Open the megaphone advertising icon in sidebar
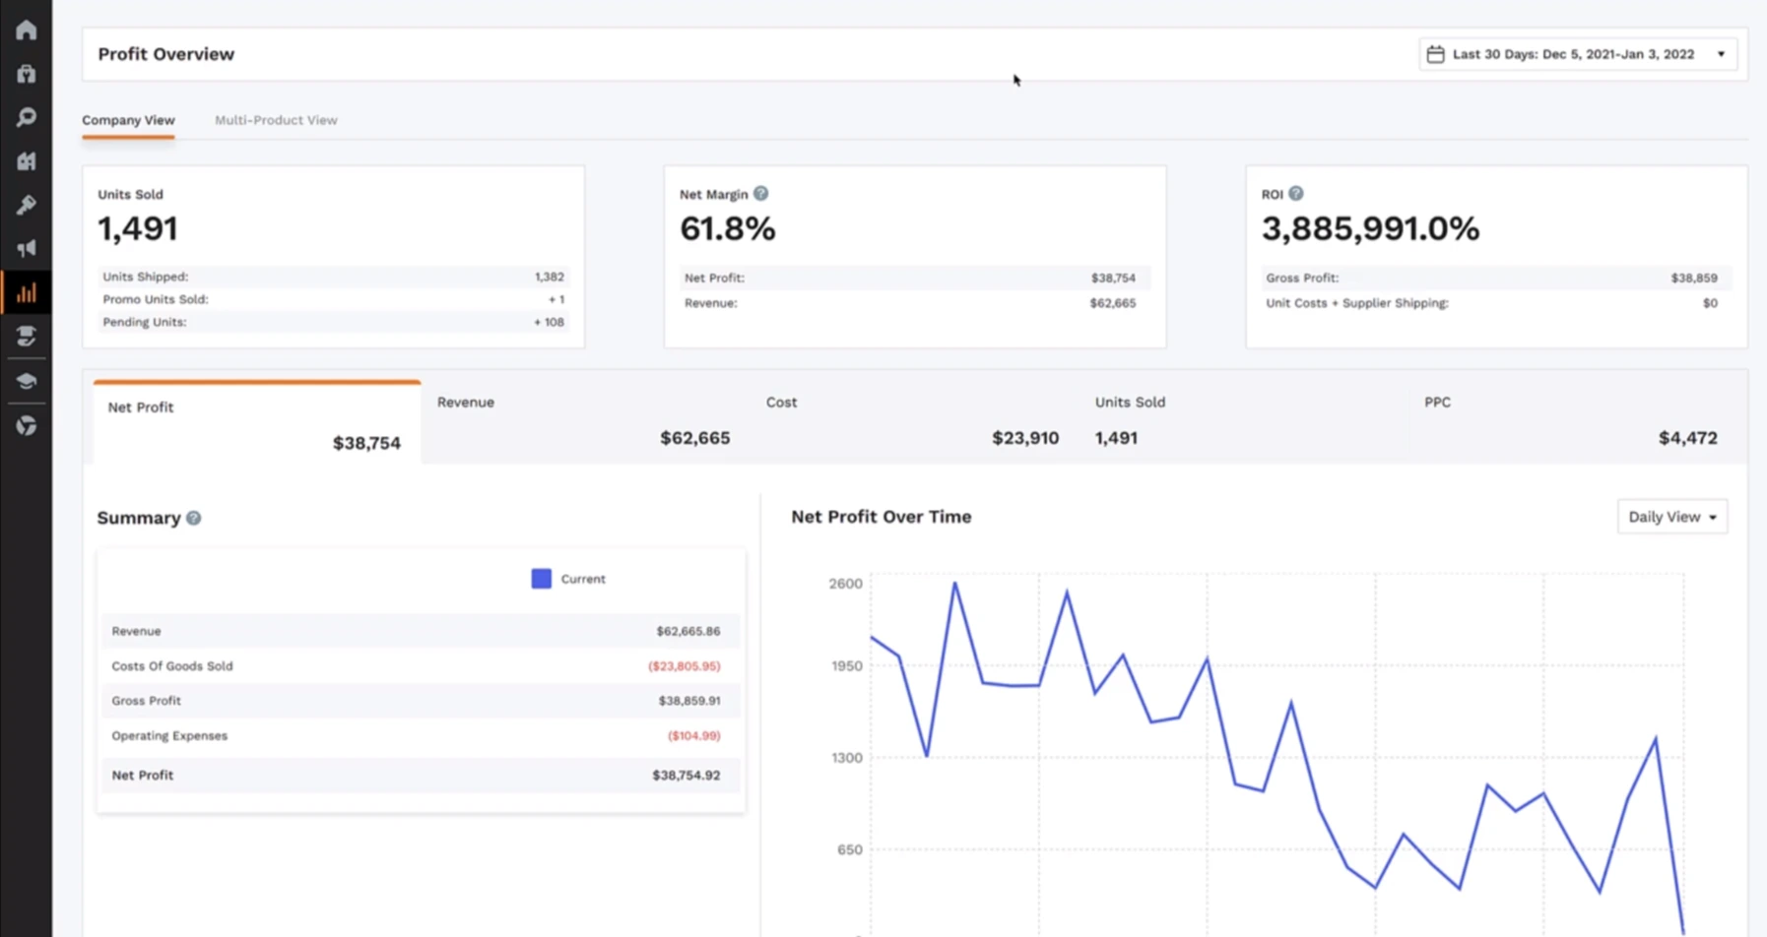Image resolution: width=1767 pixels, height=937 pixels. pyautogui.click(x=27, y=249)
